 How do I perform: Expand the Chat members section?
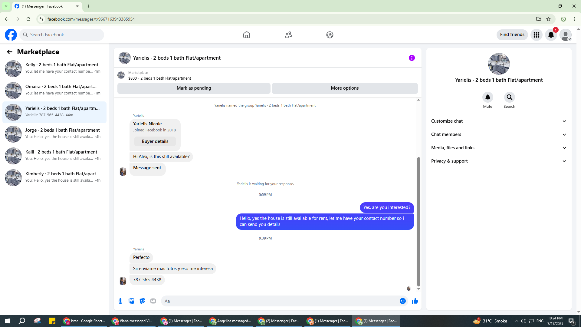point(499,134)
